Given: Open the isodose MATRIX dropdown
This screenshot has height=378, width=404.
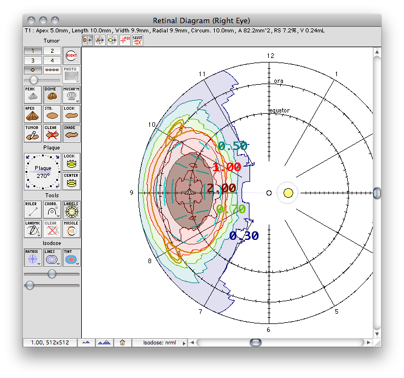Looking at the screenshot, I should pyautogui.click(x=33, y=257).
